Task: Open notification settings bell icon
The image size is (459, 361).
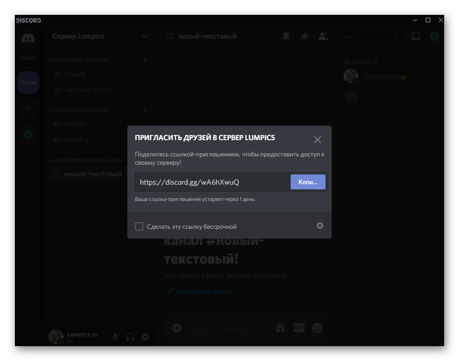Action: coord(286,36)
